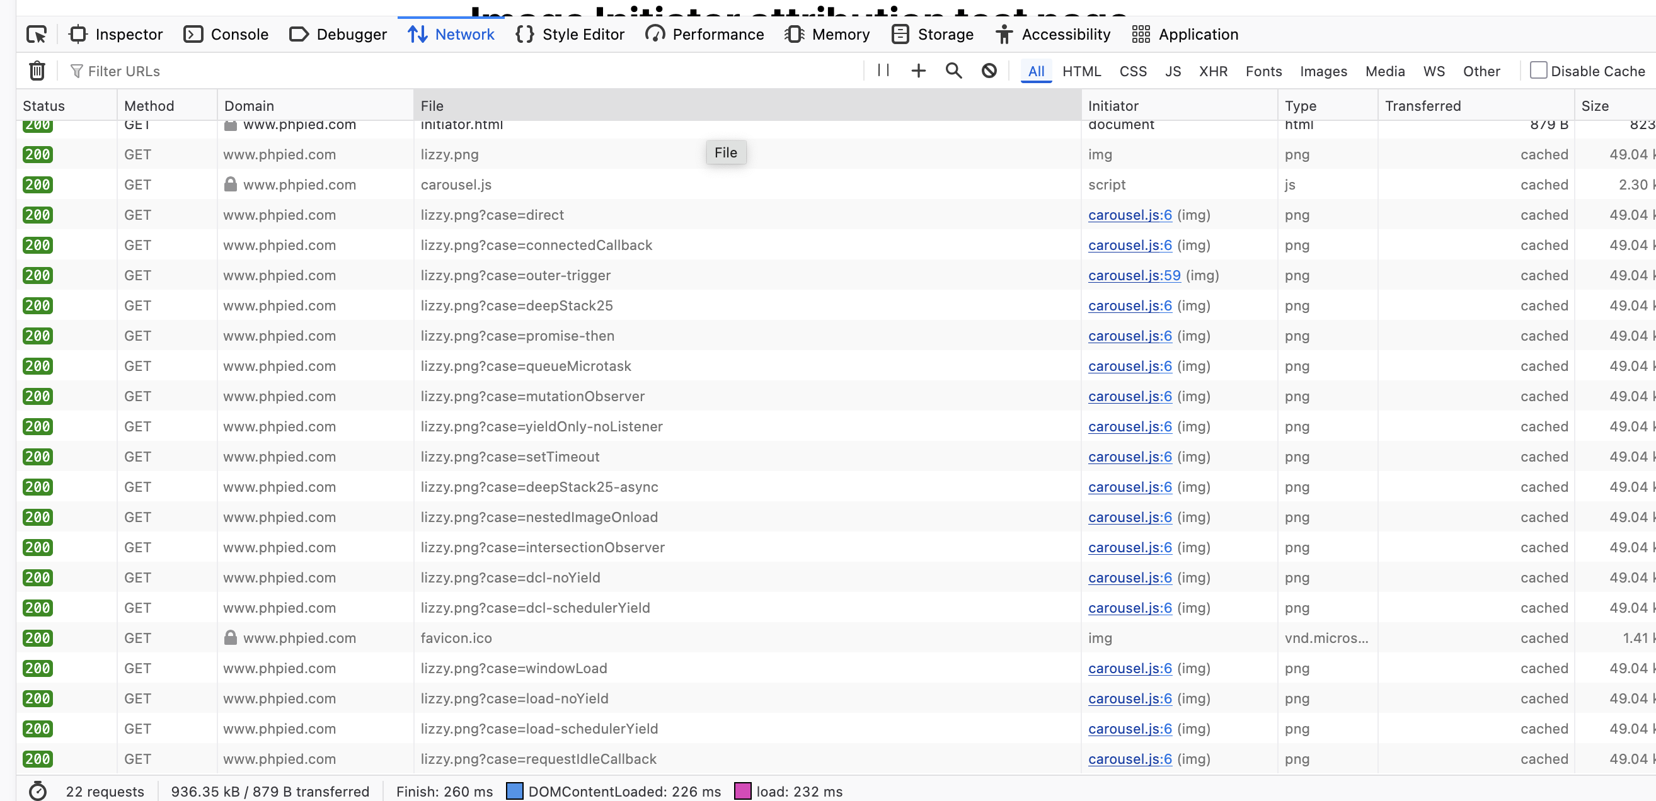Open the Application tab

point(1185,35)
